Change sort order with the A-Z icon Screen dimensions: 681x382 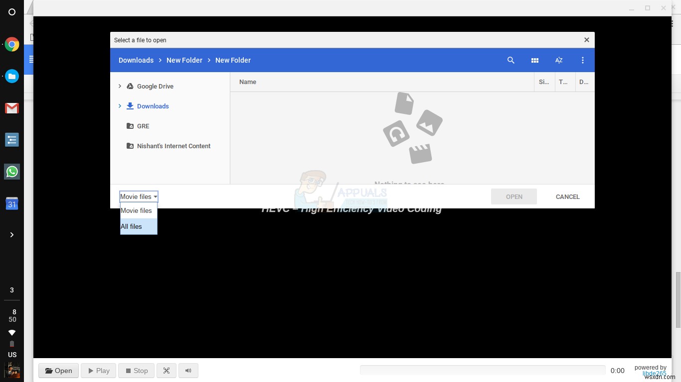point(558,60)
